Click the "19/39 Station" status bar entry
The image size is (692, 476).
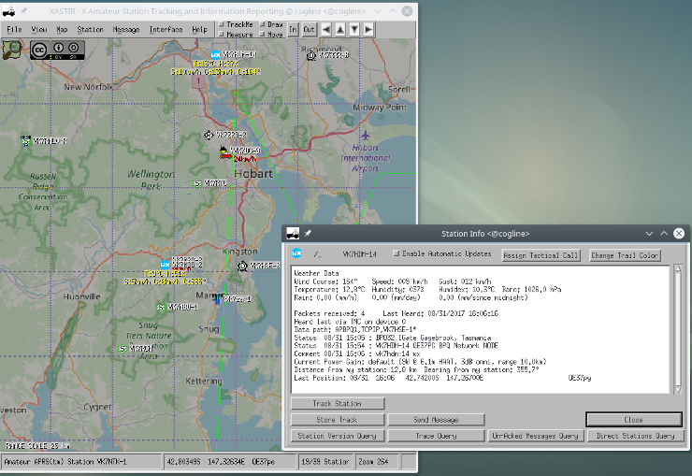(324, 462)
